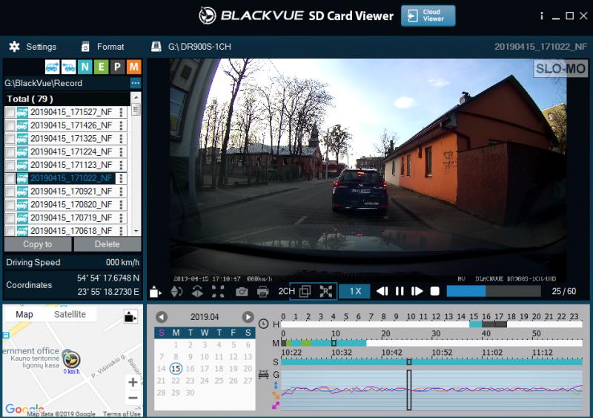
Task: Click the Format SD card icon
Action: (x=85, y=47)
